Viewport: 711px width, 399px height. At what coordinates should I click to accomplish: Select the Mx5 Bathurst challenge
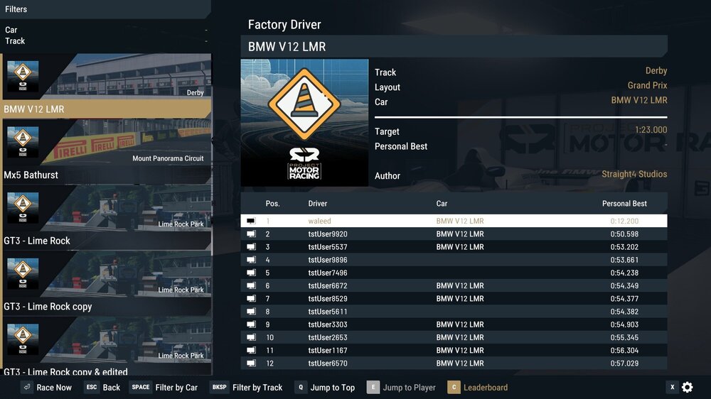pyautogui.click(x=107, y=152)
